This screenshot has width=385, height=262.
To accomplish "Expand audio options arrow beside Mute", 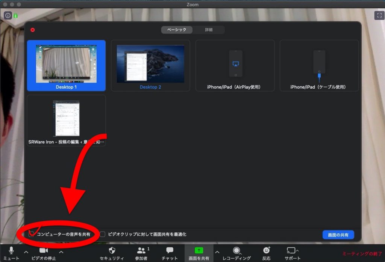I will click(x=26, y=252).
